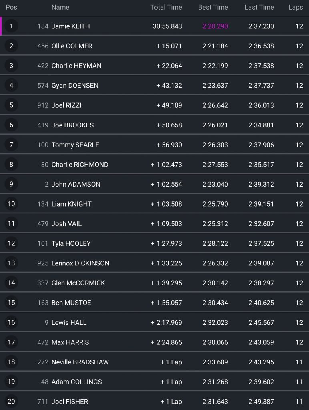Click the position 3 circle badge
The image size is (309, 410).
[x=11, y=66]
